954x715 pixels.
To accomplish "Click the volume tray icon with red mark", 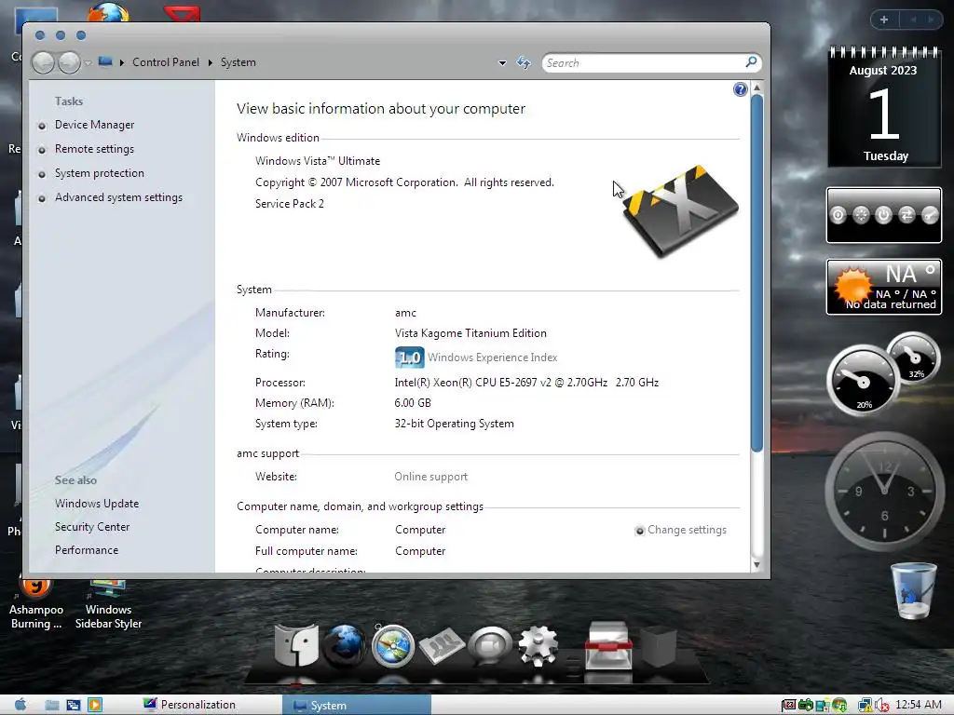I will point(882,706).
